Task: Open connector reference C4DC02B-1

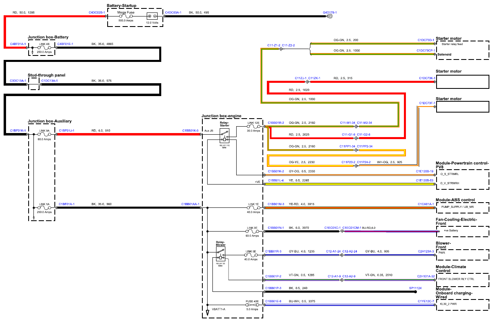Action: [97, 13]
